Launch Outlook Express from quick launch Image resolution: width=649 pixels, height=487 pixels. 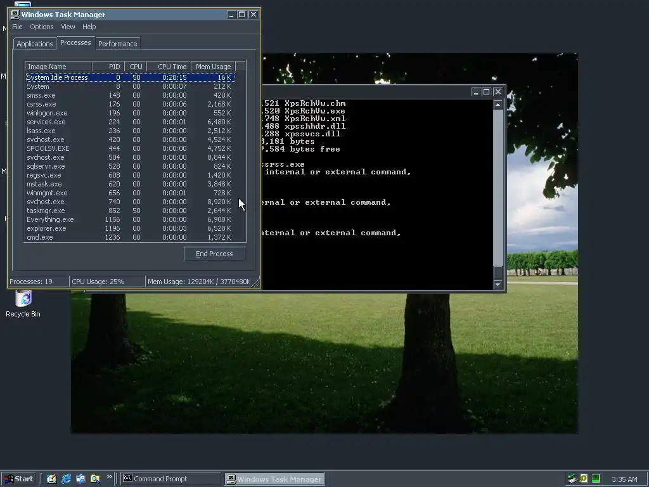[x=80, y=479]
